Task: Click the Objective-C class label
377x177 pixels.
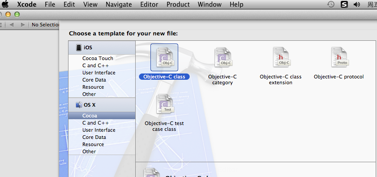Action: pos(164,77)
